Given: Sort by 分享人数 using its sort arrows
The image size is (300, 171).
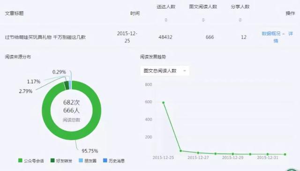Looking at the screenshot, I should pyautogui.click(x=240, y=20).
